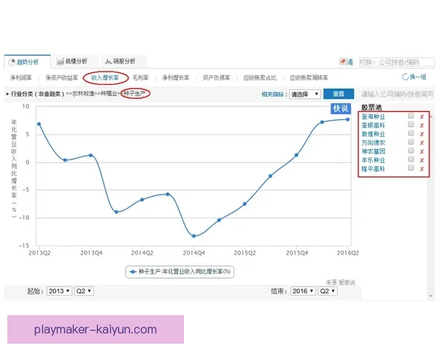This screenshot has height=351, width=438.
Task: Tick the checkbox for 登海种业
Action: tap(411, 116)
